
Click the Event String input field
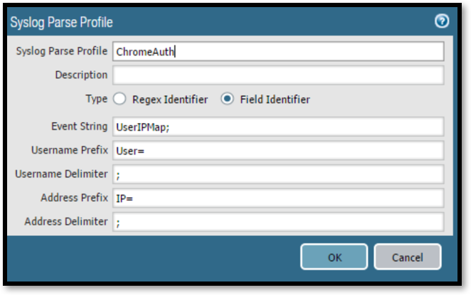pyautogui.click(x=277, y=127)
